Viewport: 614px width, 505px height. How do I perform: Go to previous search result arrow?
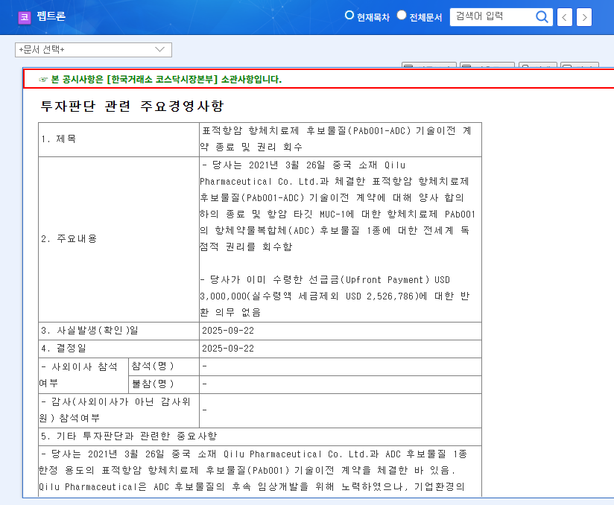[x=564, y=17]
